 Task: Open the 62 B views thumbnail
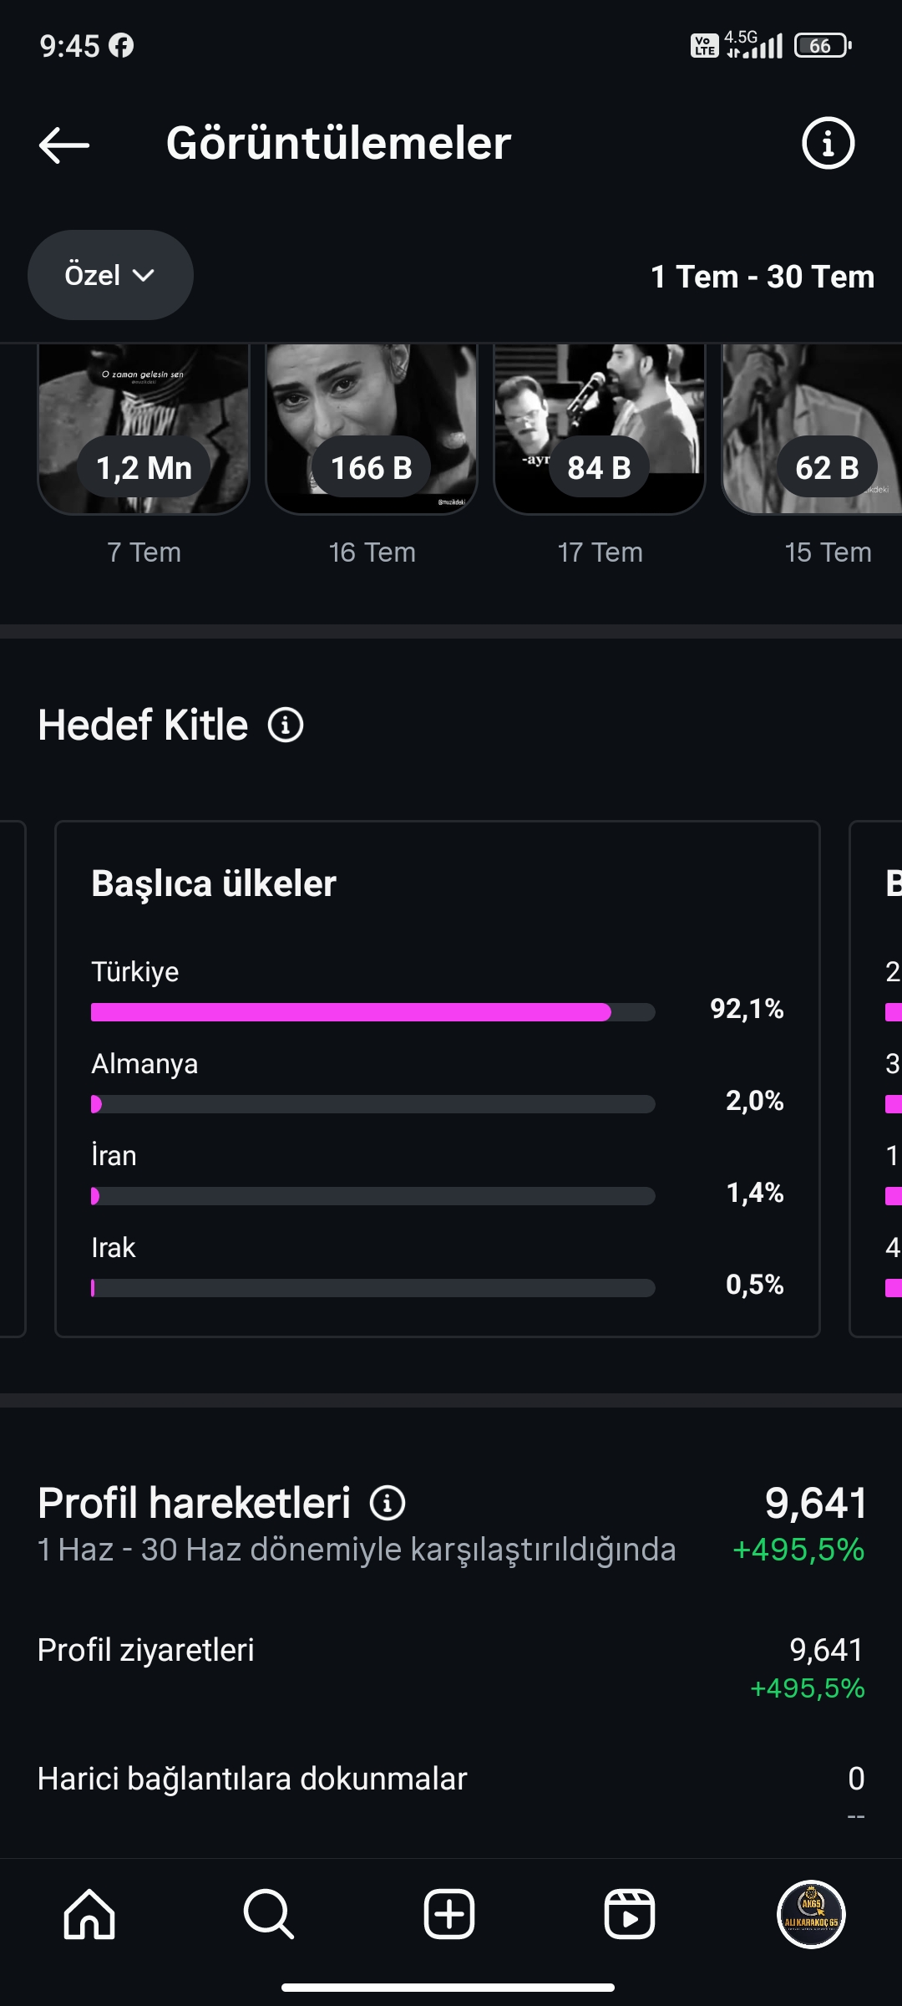tap(812, 429)
